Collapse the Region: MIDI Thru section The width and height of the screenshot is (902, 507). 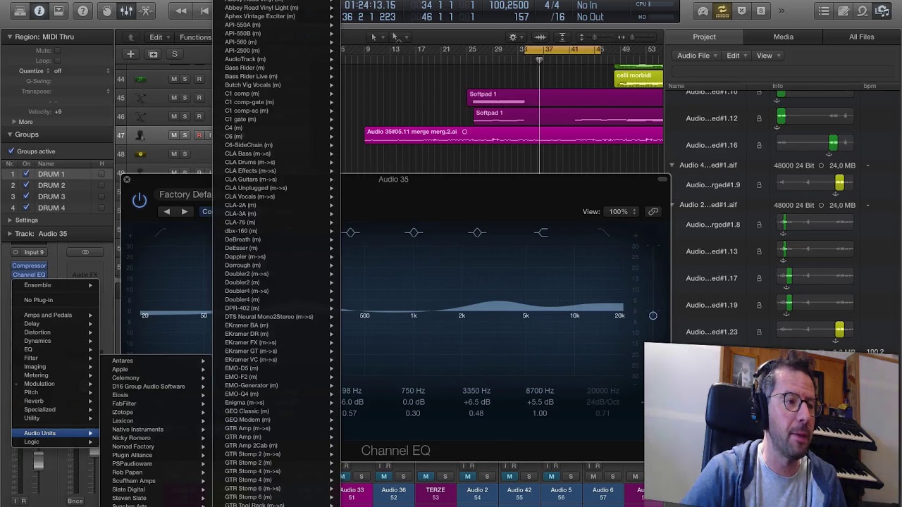click(x=10, y=37)
